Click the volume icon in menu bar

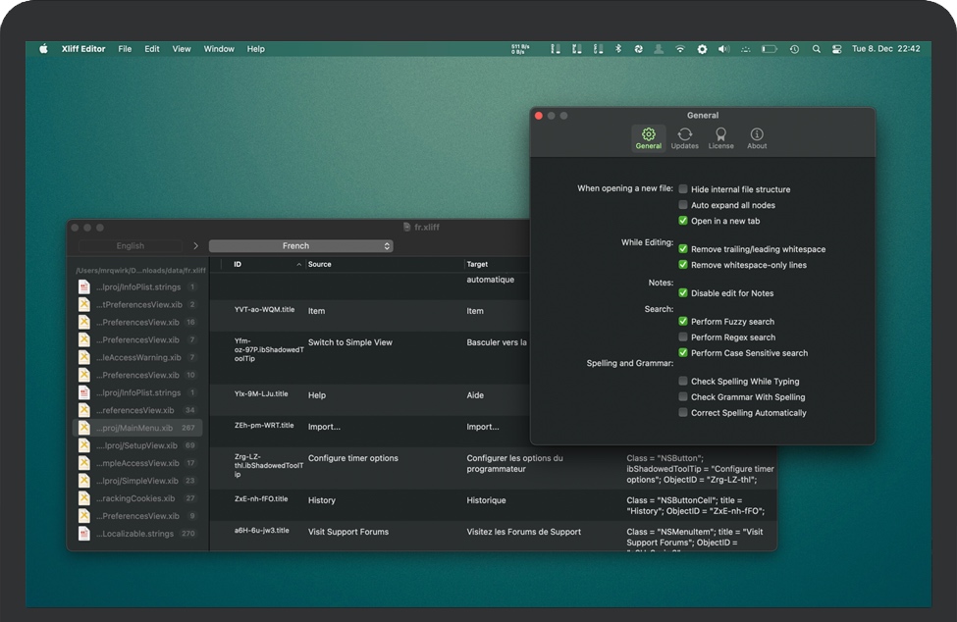coord(723,49)
